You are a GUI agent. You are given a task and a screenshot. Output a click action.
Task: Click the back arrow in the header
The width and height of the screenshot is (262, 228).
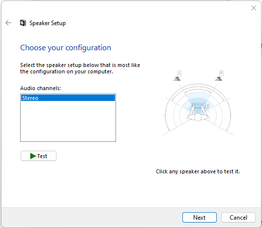click(8, 23)
